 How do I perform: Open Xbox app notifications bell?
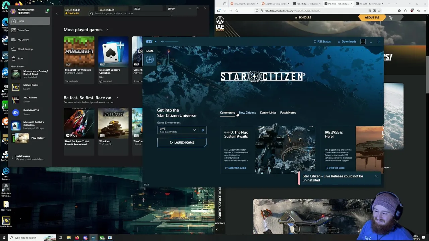[47, 11]
